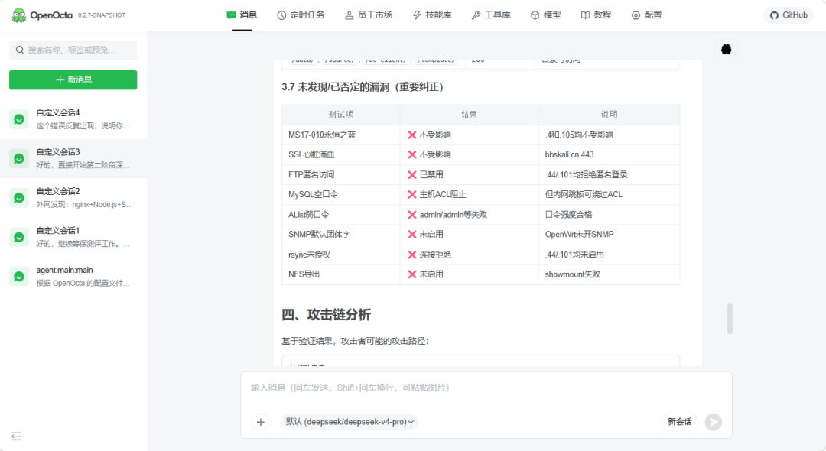826x451 pixels.
Task: Open the deepseek-v4-pro model dropdown
Action: [x=350, y=422]
